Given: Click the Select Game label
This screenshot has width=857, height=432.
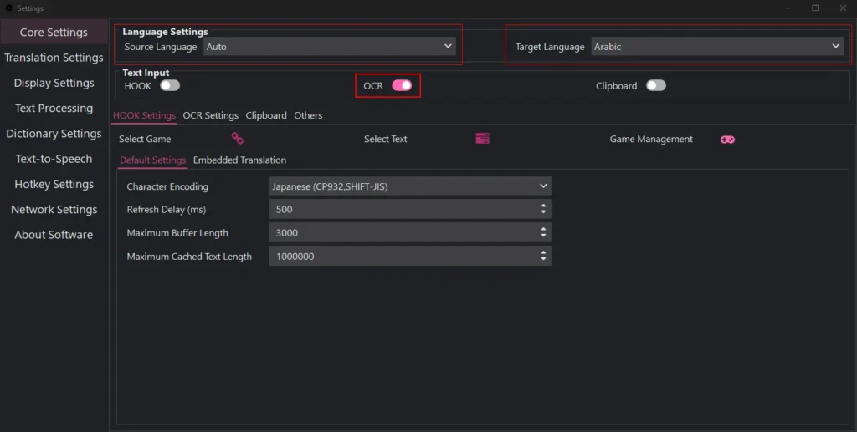Looking at the screenshot, I should 145,139.
